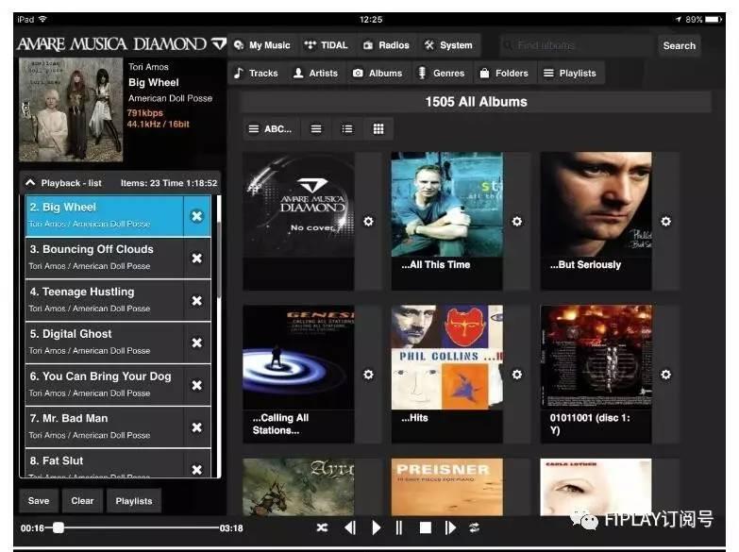739x552 pixels.
Task: Click the play button in transport bar
Action: point(377,527)
